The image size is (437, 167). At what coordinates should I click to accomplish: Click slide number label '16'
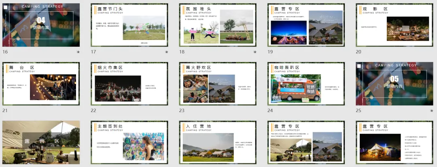(5, 52)
